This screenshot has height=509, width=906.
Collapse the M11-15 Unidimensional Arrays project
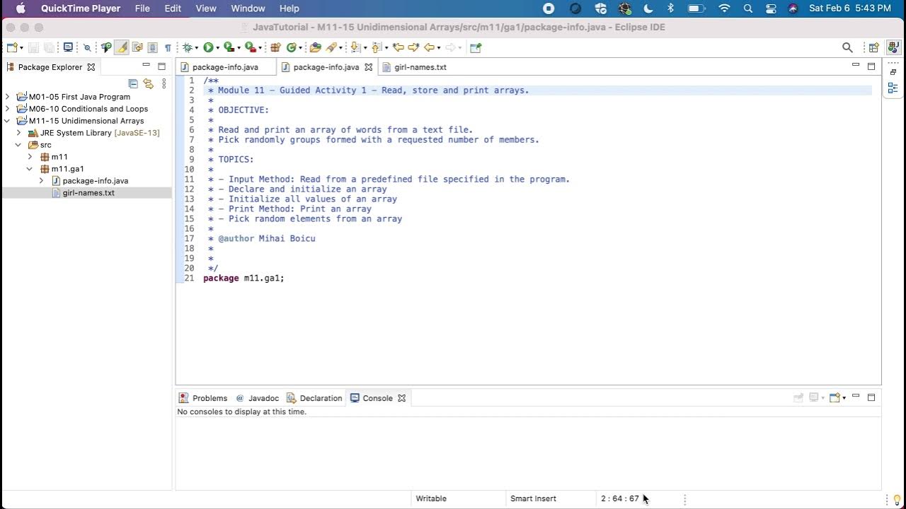click(7, 121)
